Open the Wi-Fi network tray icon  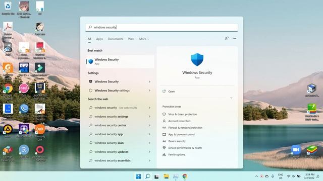289,176
